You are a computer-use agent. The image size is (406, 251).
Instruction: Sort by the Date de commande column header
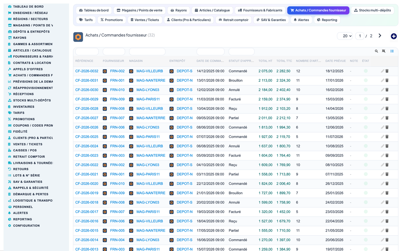click(210, 61)
